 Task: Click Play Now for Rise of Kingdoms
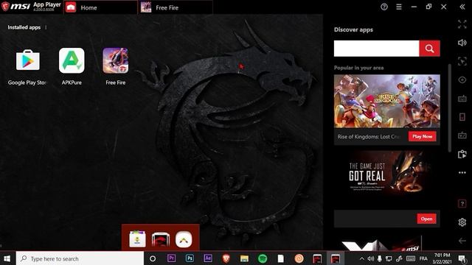pos(423,136)
